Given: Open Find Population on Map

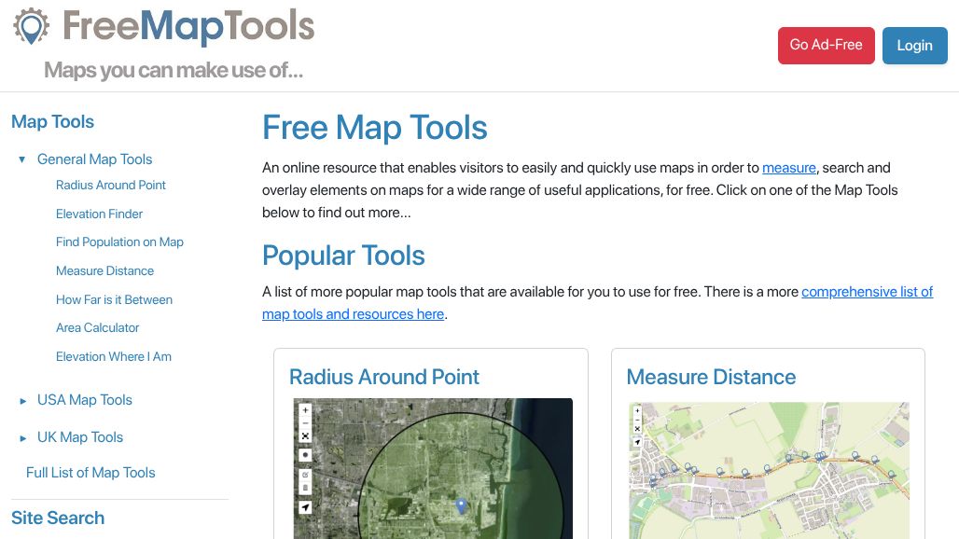Looking at the screenshot, I should click(119, 242).
